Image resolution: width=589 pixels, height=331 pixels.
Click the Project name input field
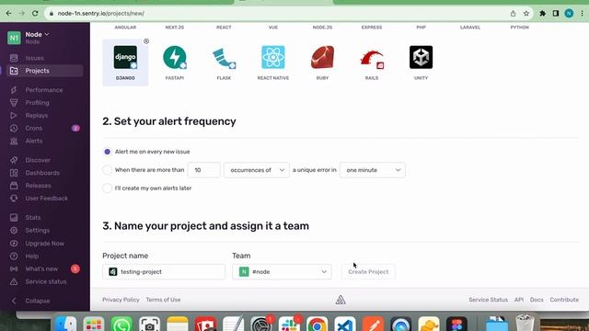pos(164,272)
